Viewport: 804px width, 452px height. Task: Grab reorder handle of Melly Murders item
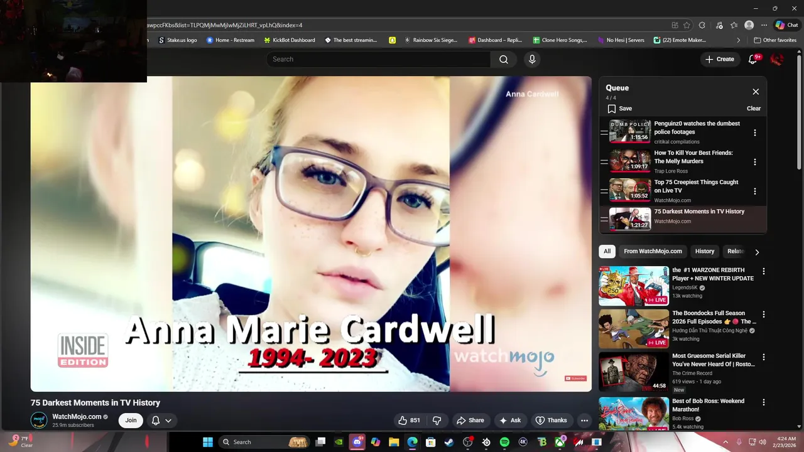point(604,162)
